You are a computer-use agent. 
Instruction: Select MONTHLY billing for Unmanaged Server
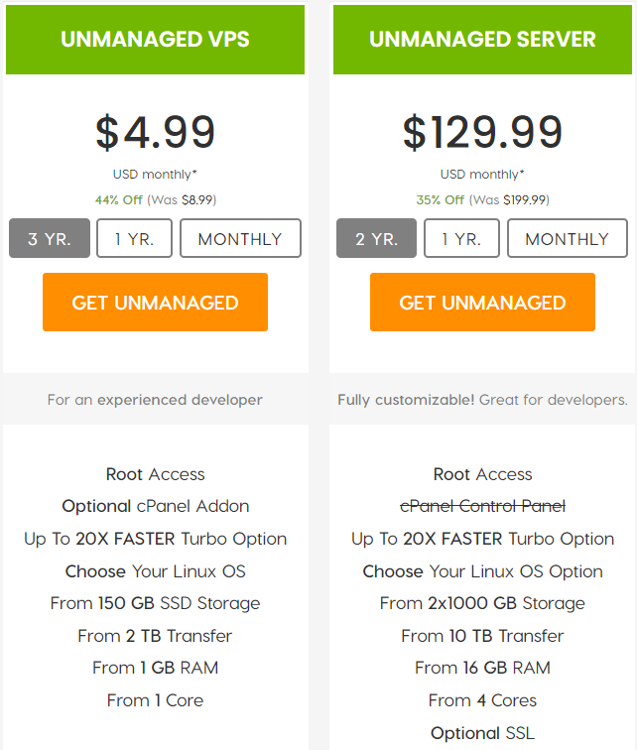point(568,238)
